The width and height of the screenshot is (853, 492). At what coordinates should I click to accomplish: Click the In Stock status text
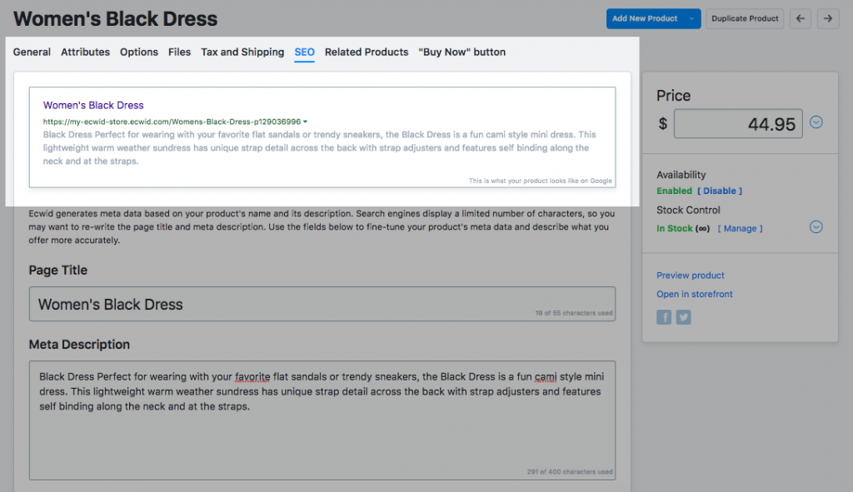[x=675, y=228]
